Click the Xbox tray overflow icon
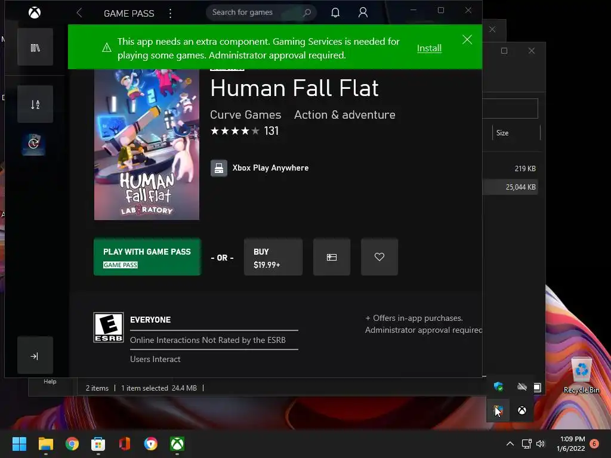The width and height of the screenshot is (611, 458). coord(521,410)
